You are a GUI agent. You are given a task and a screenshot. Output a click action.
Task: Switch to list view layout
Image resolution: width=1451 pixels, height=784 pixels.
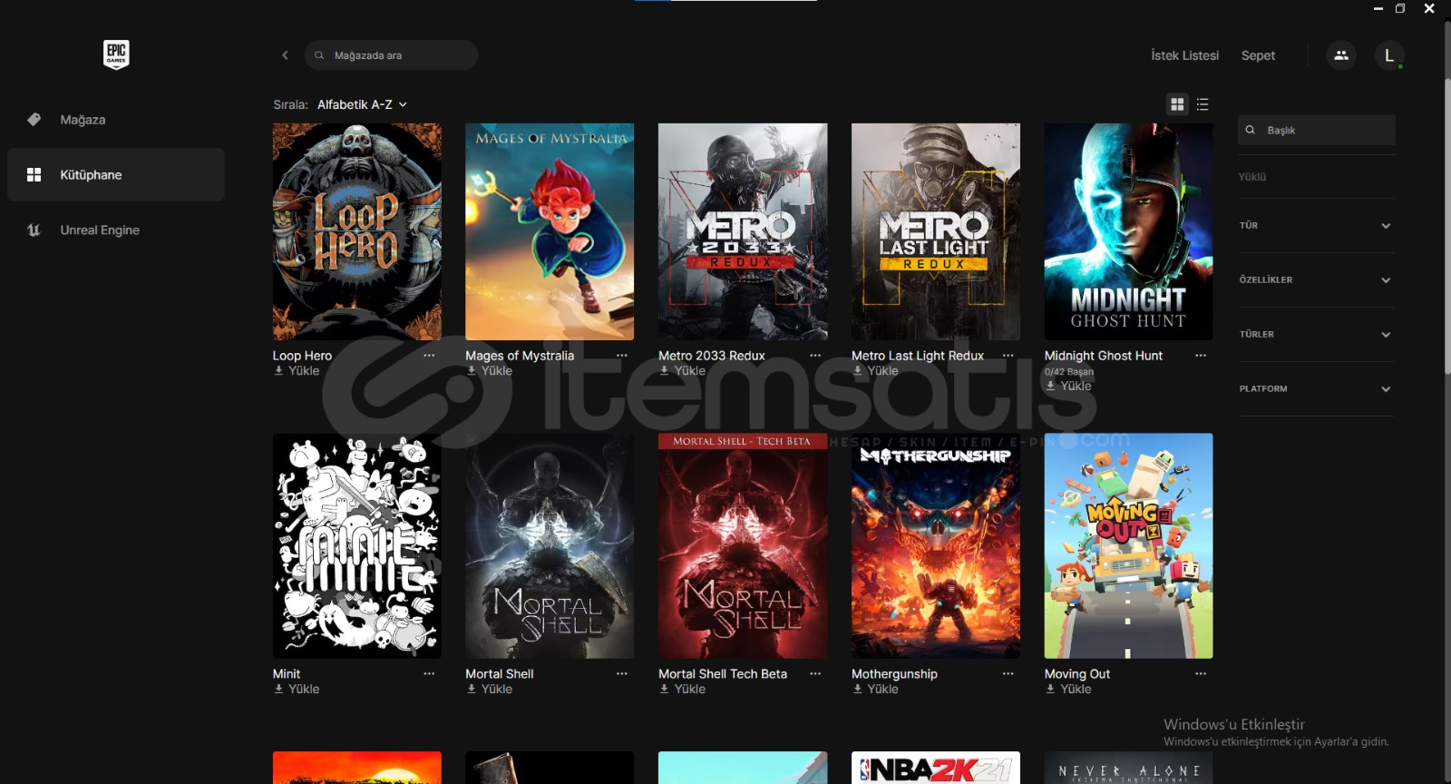pyautogui.click(x=1203, y=104)
